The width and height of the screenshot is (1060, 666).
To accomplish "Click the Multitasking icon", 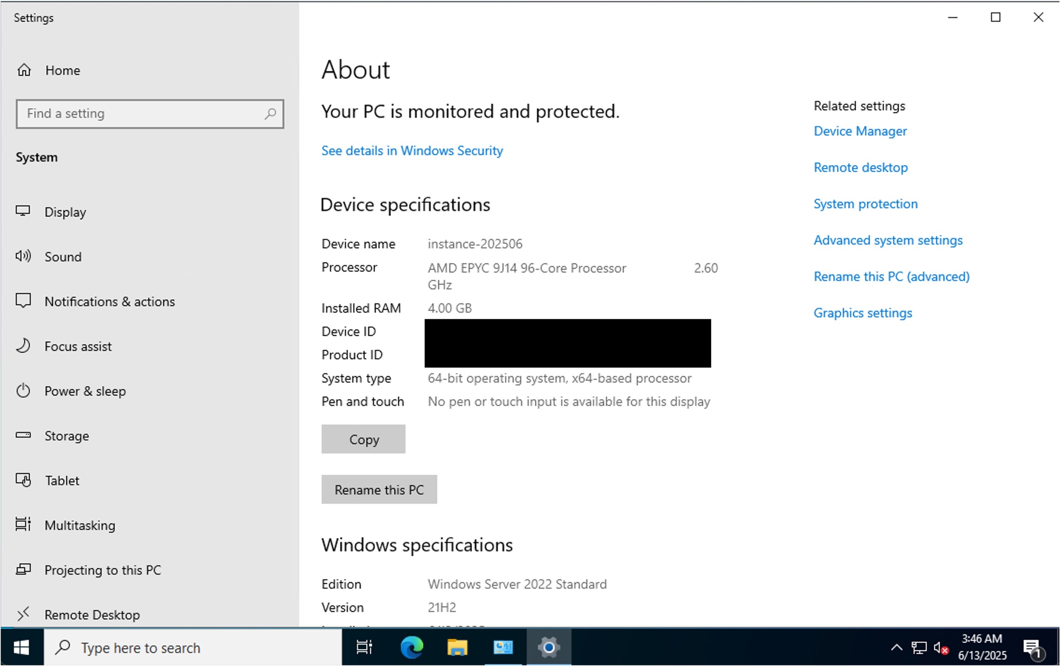I will click(x=23, y=524).
